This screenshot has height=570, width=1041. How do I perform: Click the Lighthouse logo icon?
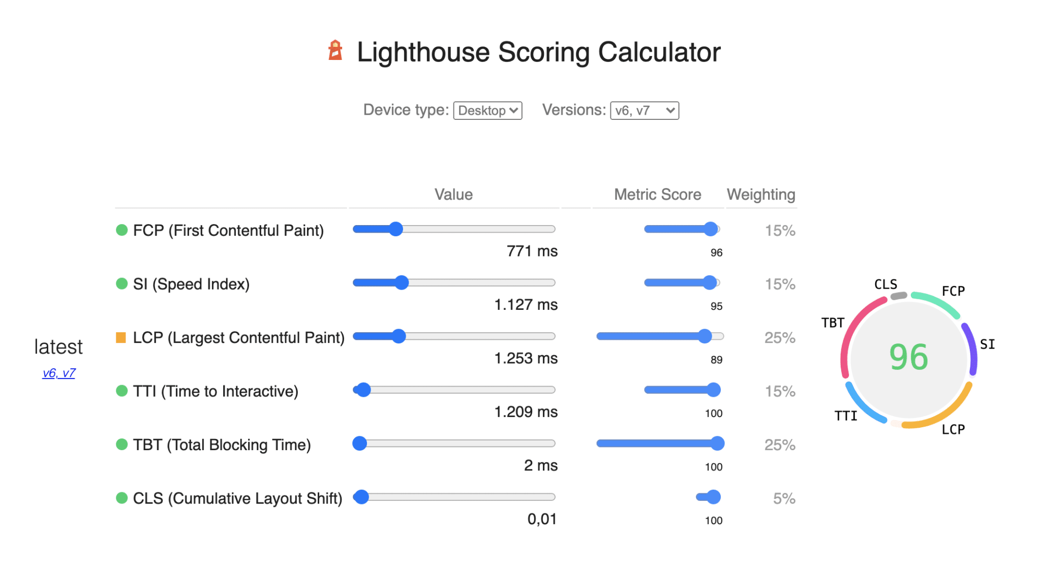coord(335,51)
